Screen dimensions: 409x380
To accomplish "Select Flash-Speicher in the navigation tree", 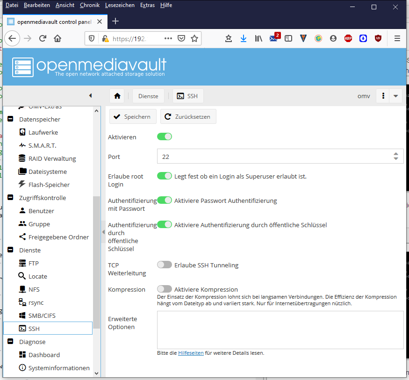I will (x=49, y=185).
